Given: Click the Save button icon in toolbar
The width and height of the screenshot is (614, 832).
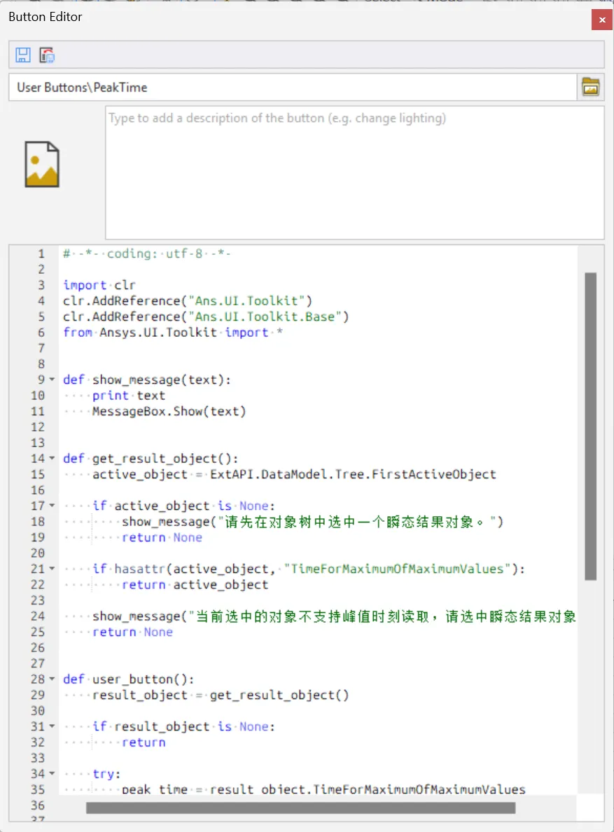Looking at the screenshot, I should tap(23, 55).
